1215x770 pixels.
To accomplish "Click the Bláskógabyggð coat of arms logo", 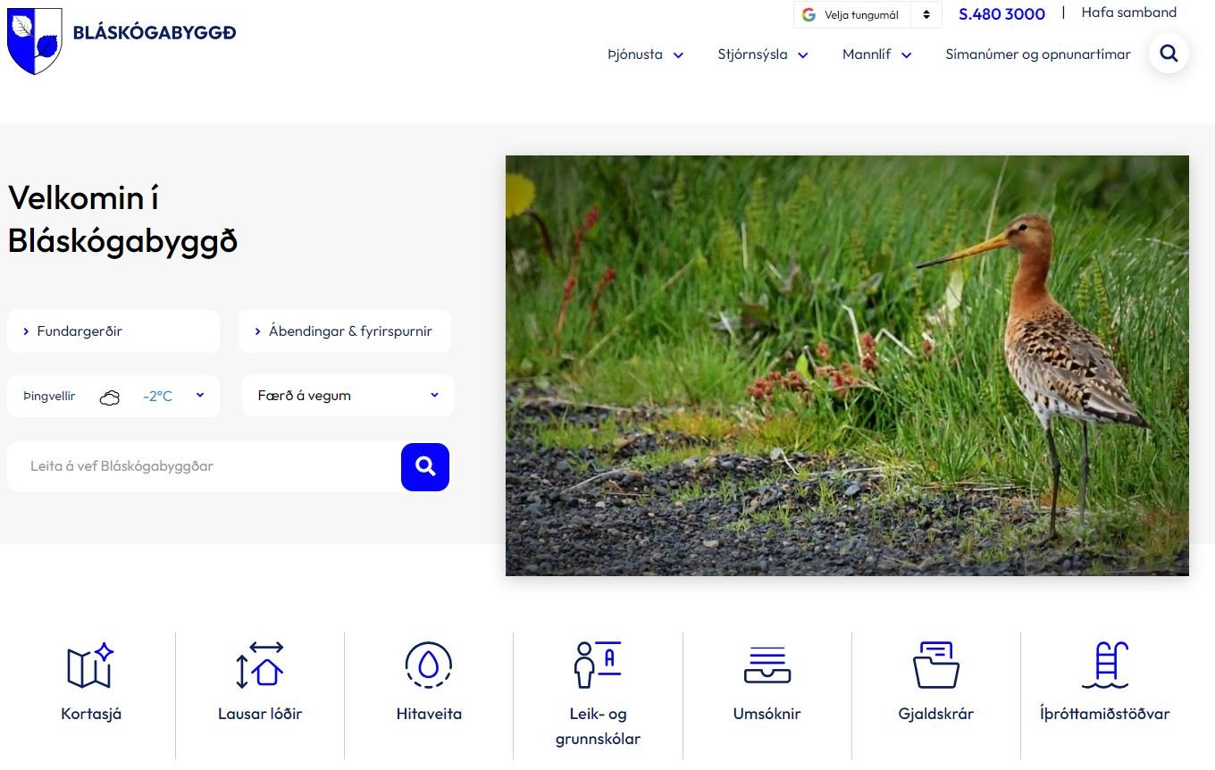I will coord(35,40).
